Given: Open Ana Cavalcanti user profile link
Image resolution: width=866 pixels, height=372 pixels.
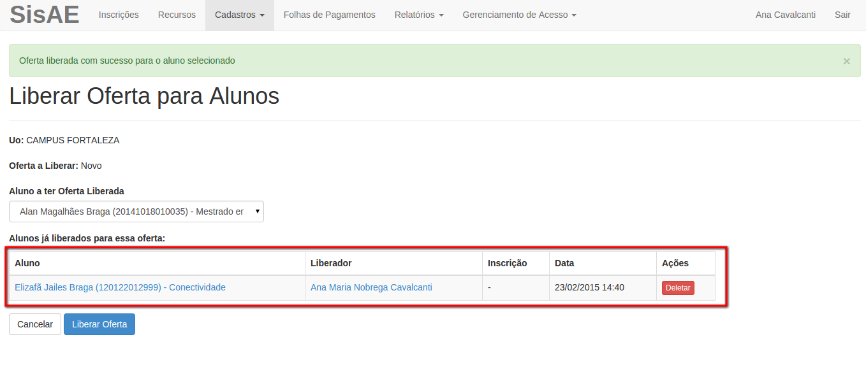Looking at the screenshot, I should [786, 15].
